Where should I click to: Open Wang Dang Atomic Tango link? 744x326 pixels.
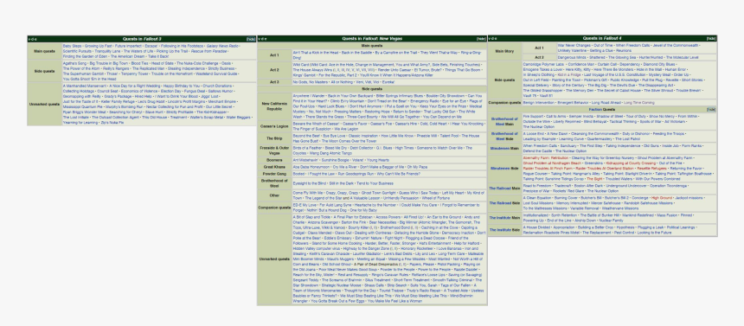pyautogui.click(x=331, y=153)
